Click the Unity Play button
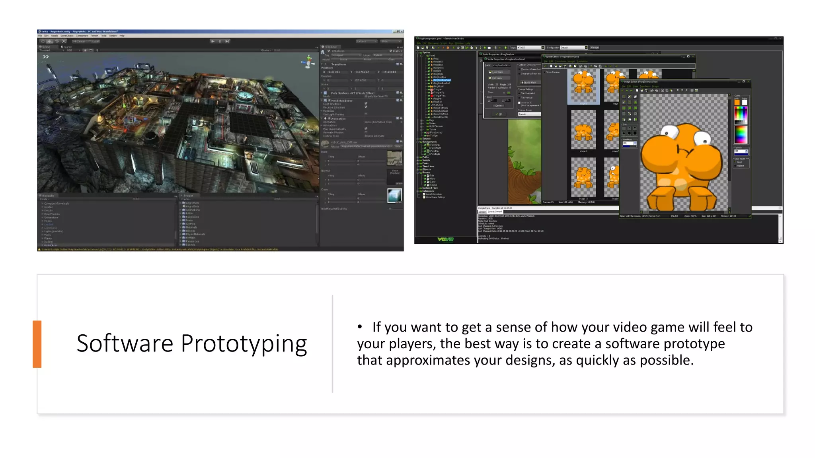 (x=213, y=41)
